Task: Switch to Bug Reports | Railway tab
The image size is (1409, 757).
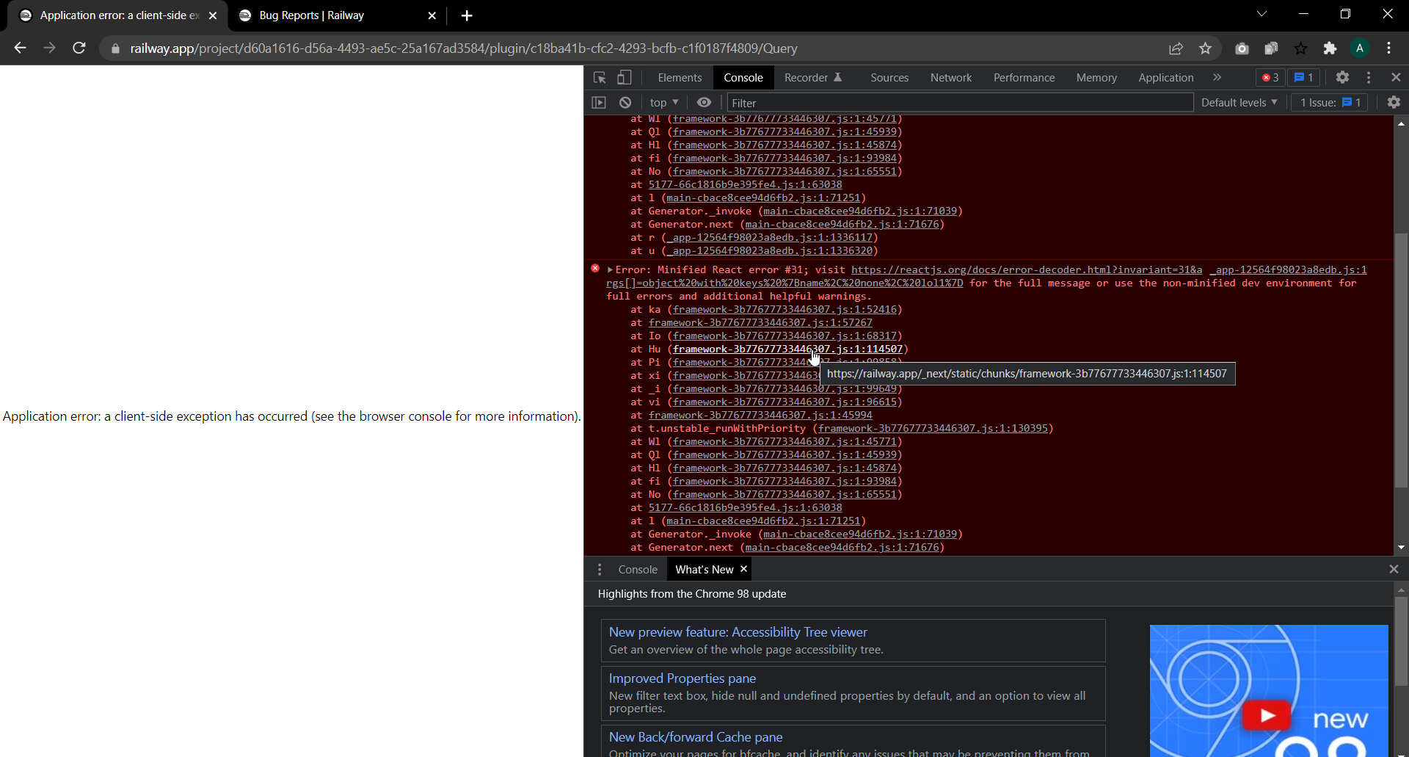Action: [337, 15]
